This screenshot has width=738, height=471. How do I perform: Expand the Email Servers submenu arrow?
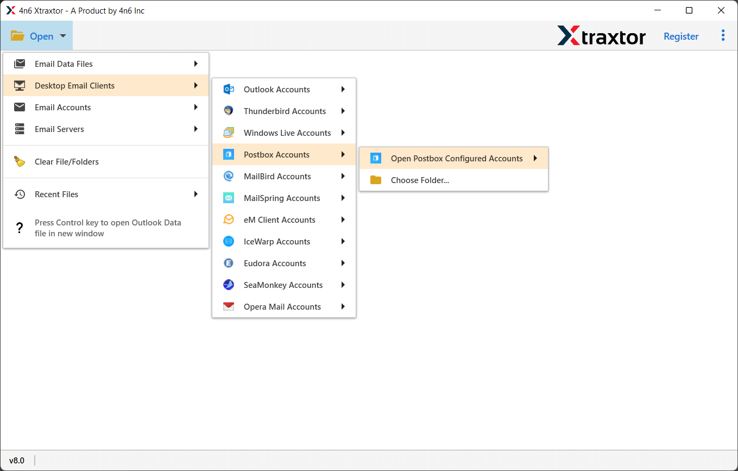(x=195, y=129)
